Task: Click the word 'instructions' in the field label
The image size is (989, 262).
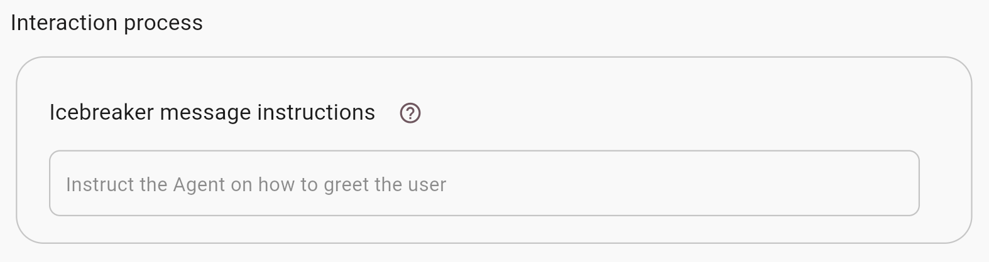Action: click(x=316, y=113)
